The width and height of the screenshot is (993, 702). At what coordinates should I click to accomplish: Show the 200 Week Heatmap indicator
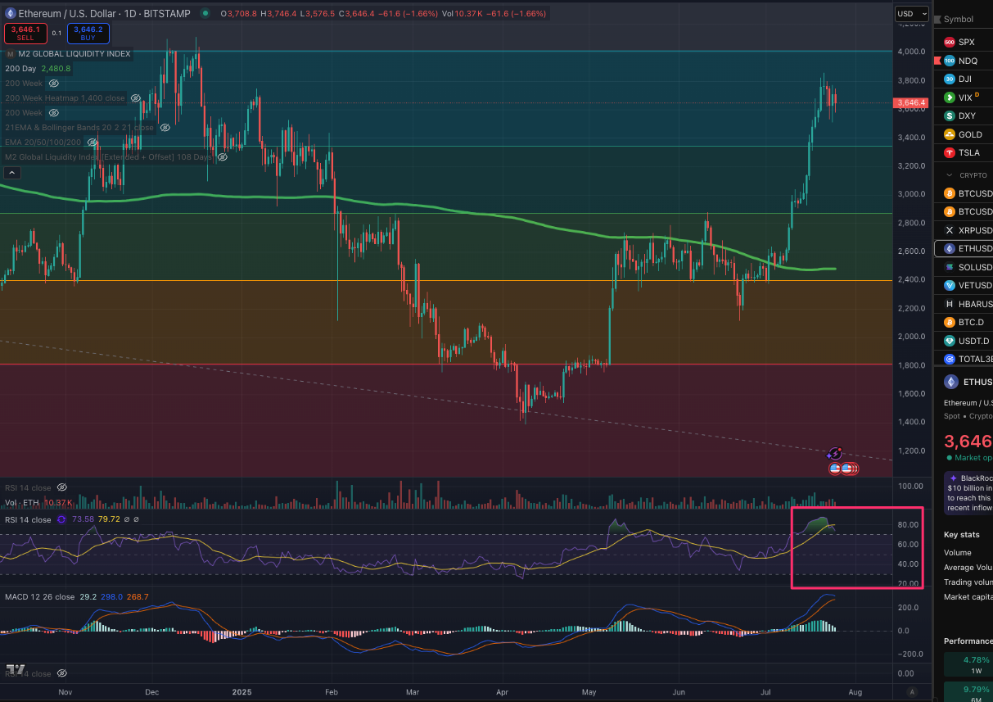(x=134, y=98)
